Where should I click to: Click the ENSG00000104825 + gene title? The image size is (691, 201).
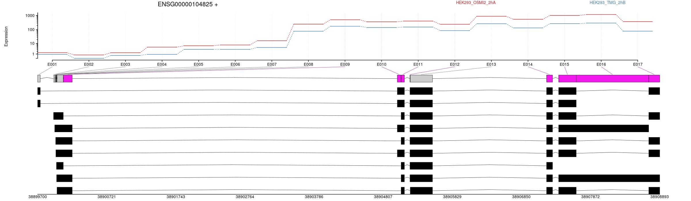(x=188, y=4)
